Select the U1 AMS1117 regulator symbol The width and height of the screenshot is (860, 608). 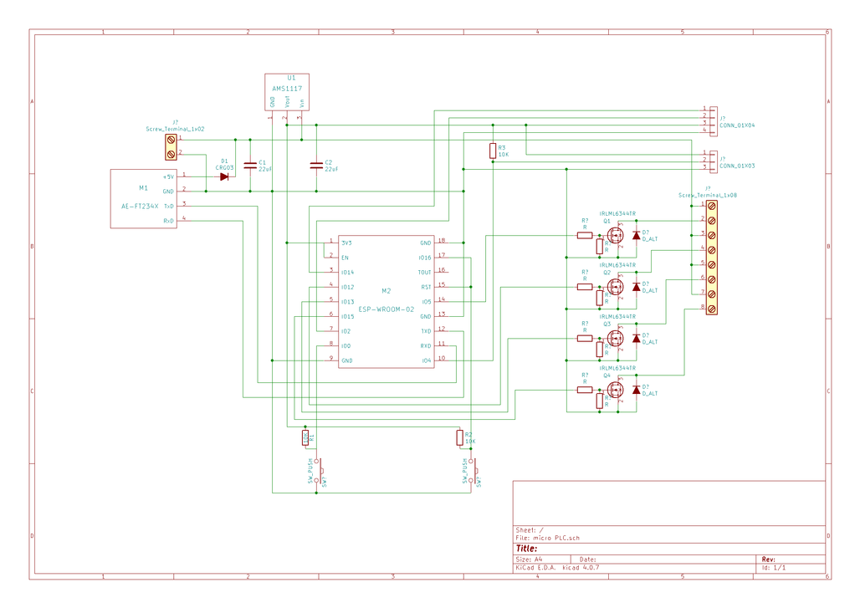[287, 92]
